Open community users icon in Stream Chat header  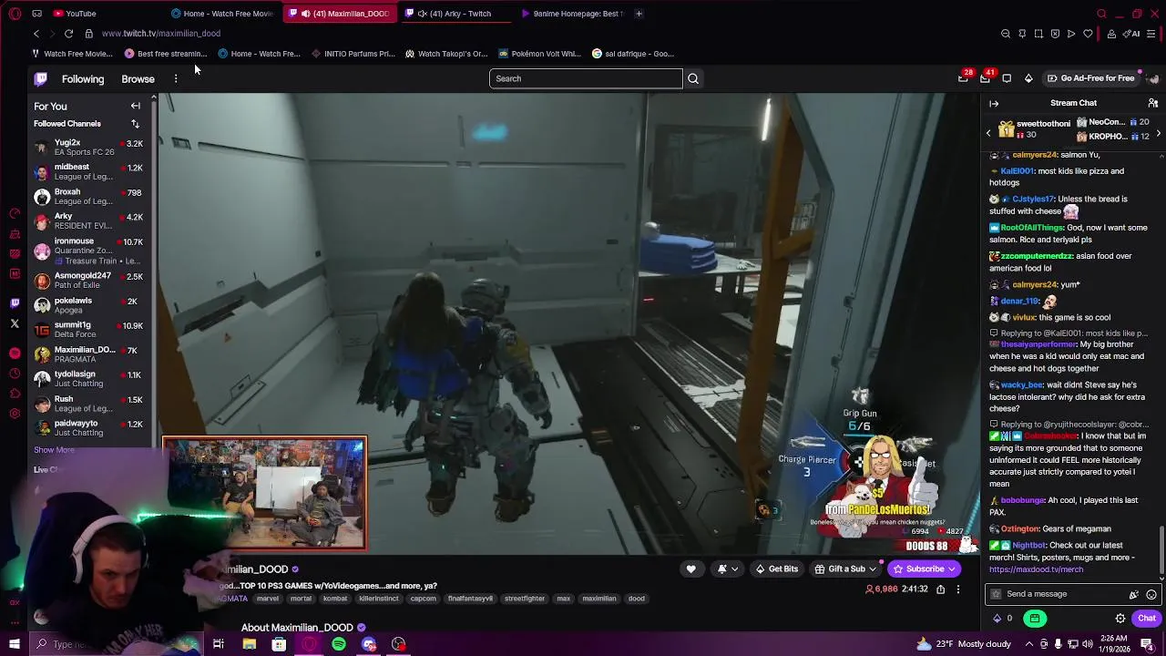(x=1153, y=103)
